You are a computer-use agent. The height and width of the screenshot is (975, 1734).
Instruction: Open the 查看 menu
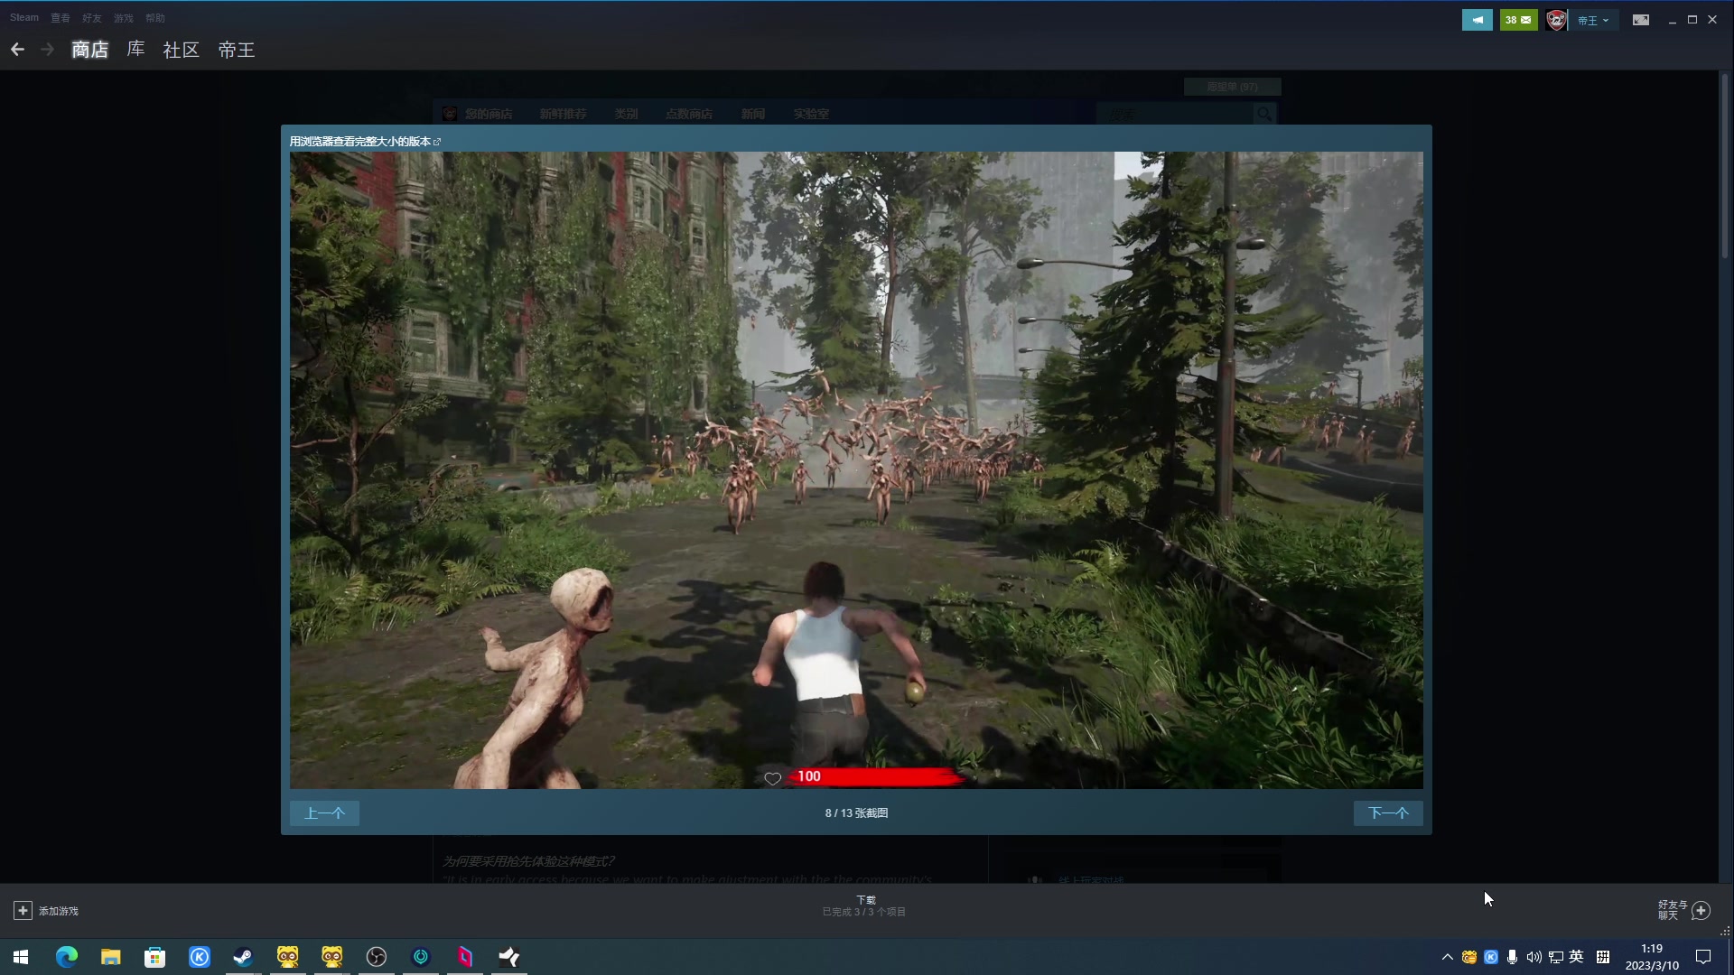[x=61, y=18]
